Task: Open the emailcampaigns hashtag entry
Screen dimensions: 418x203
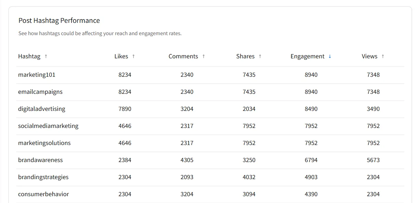Action: tap(40, 92)
